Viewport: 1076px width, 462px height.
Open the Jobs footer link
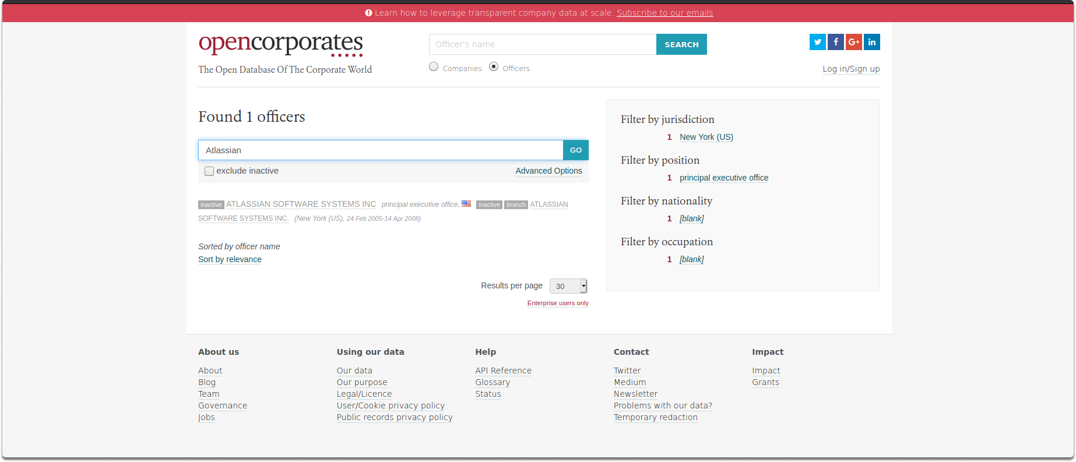[206, 417]
